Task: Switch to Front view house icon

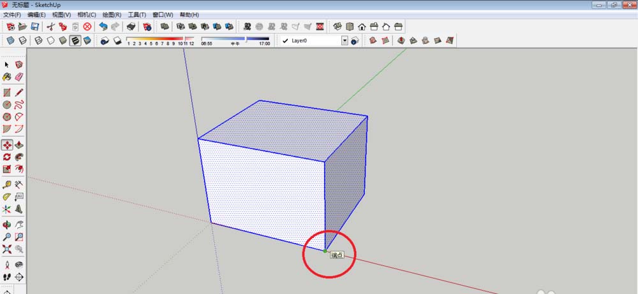Action: click(362, 27)
